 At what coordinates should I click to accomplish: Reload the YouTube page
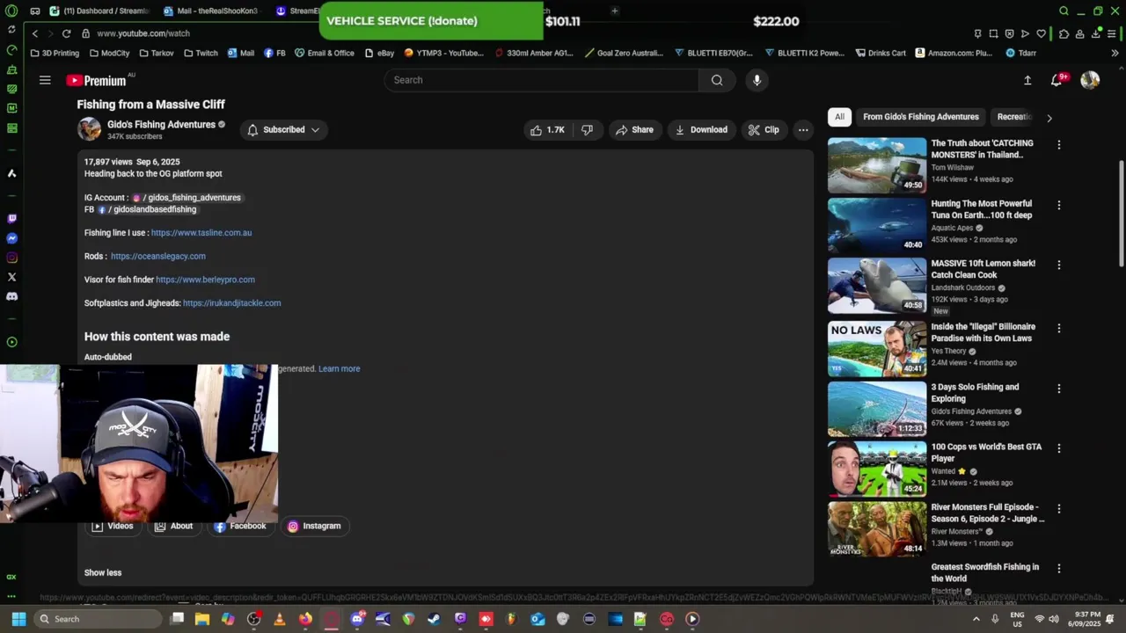(x=66, y=33)
